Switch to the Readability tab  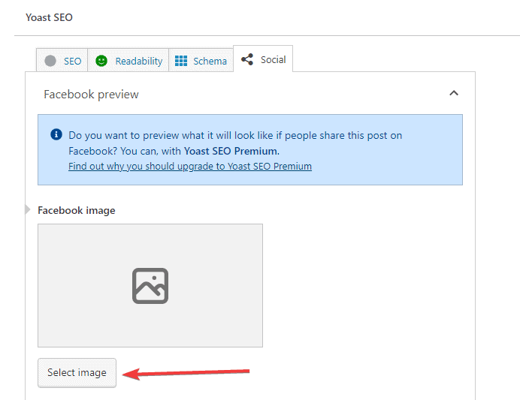coord(128,60)
